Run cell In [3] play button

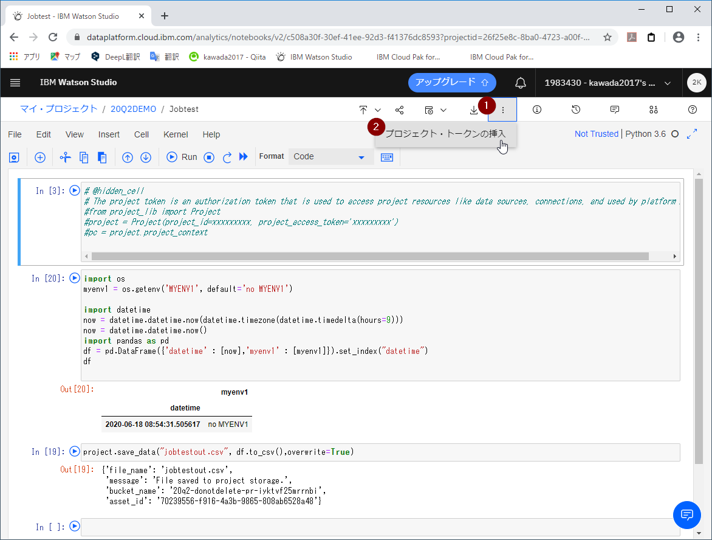75,190
